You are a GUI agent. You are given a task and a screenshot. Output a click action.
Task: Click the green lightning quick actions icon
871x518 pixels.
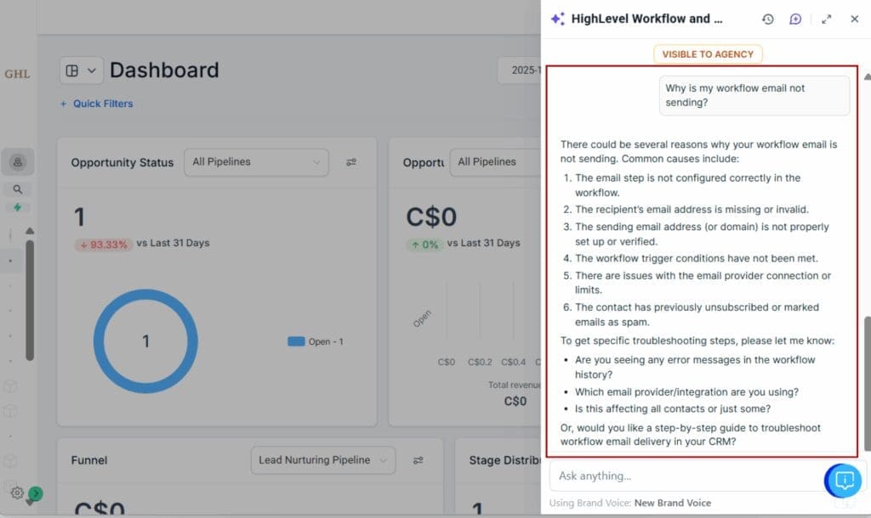tap(18, 207)
